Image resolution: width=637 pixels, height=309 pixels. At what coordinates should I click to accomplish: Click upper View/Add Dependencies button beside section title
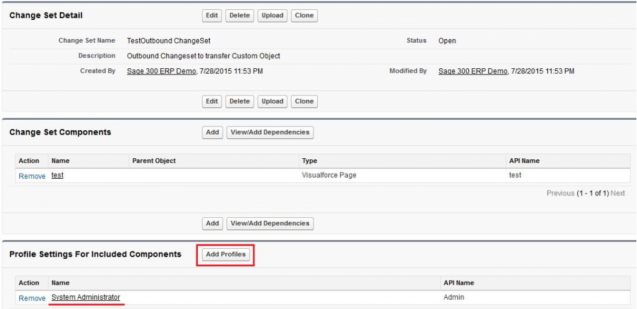[x=270, y=132]
